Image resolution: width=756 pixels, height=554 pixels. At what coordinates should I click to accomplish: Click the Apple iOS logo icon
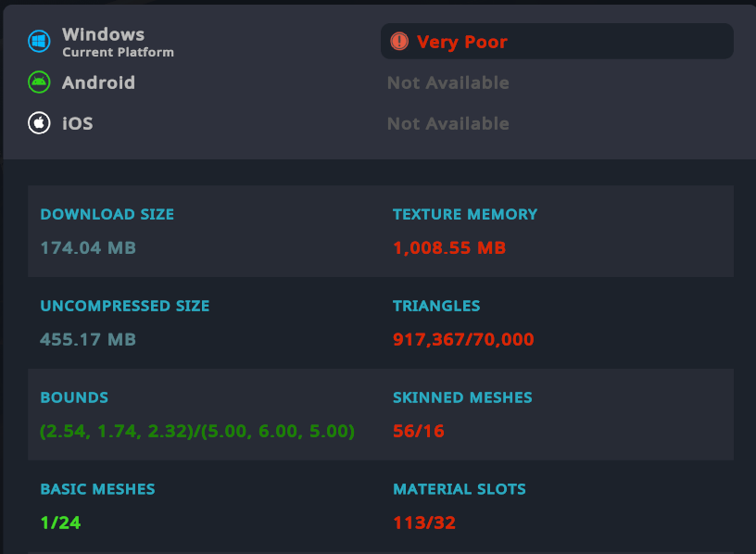click(39, 123)
